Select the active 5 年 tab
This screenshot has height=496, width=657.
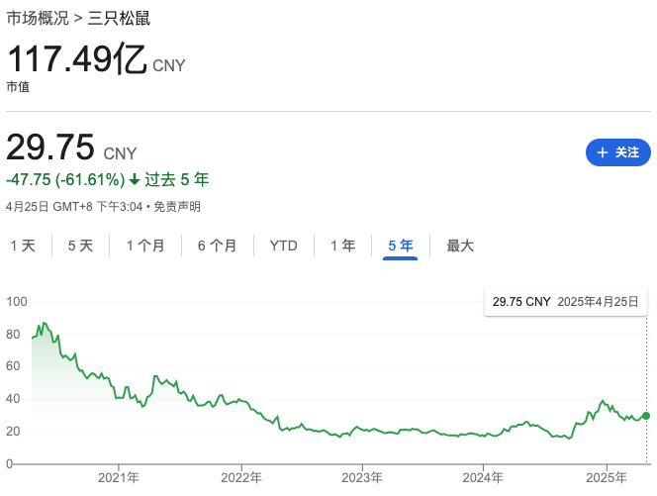(401, 246)
